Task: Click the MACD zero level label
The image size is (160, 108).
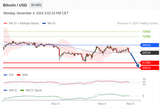Action: pyautogui.click(x=143, y=96)
